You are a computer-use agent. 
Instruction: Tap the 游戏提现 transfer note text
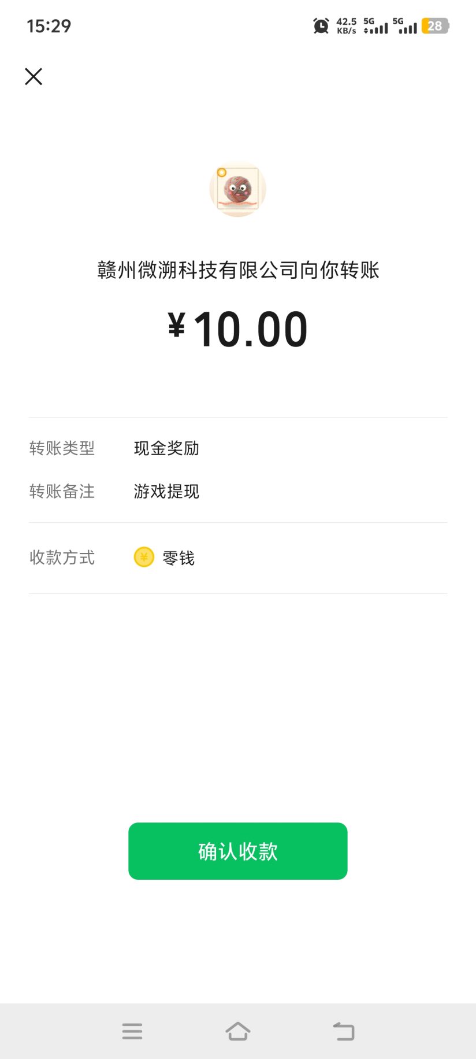pyautogui.click(x=166, y=492)
